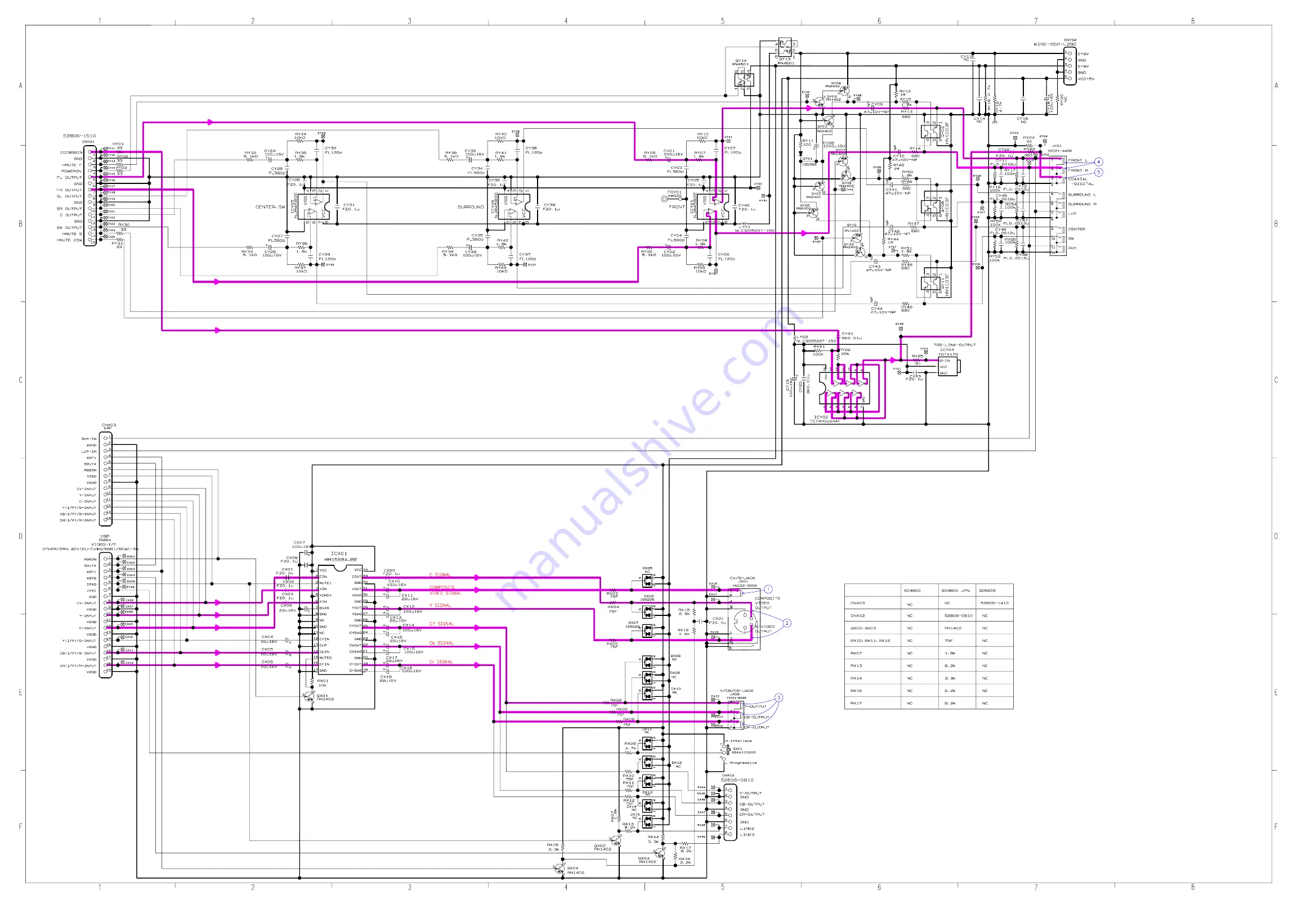
Task: Select the CNY01 15-pin connector outline
Action: click(x=90, y=196)
